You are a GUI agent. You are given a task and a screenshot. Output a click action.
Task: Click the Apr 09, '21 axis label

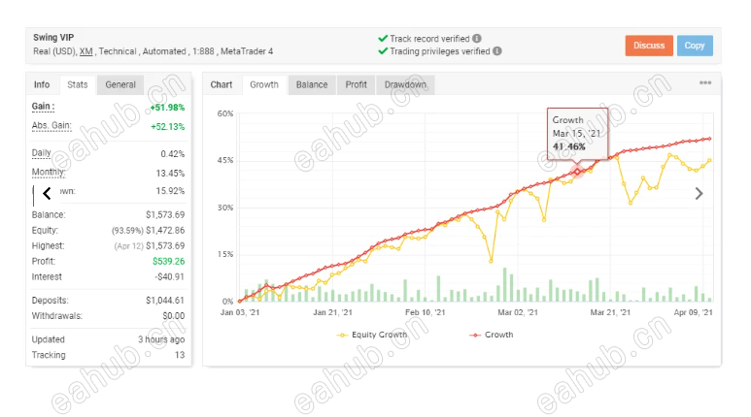pyautogui.click(x=693, y=312)
